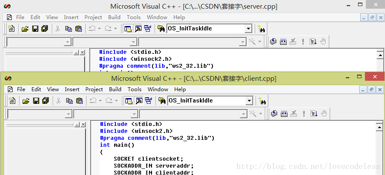Toggle Output pane button in server.cpp window
This screenshot has width=385, height=175.
pos(138,29)
